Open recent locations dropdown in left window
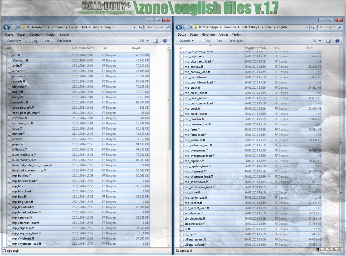 (x=19, y=27)
